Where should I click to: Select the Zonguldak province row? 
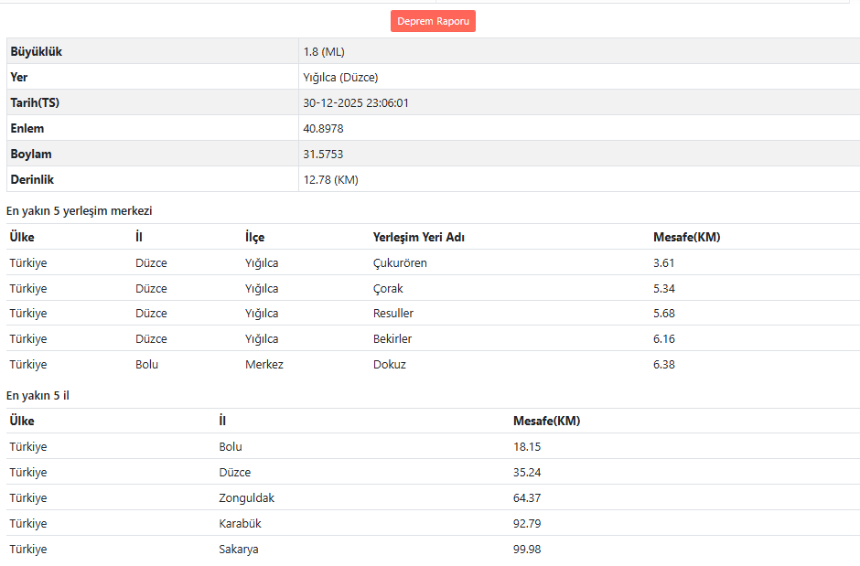[247, 498]
